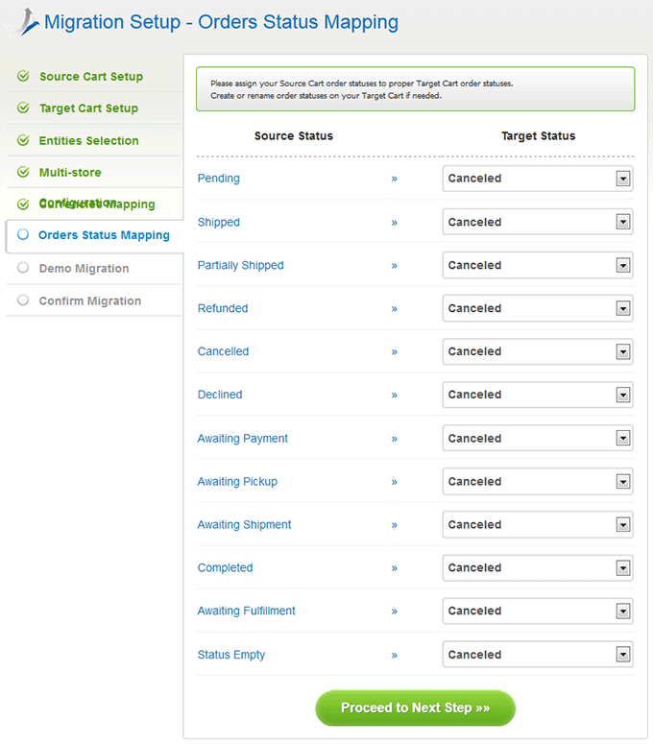Select the Confirm Migration step
The image size is (653, 744).
click(90, 300)
